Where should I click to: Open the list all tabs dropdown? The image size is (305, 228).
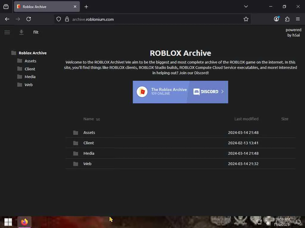click(246, 7)
